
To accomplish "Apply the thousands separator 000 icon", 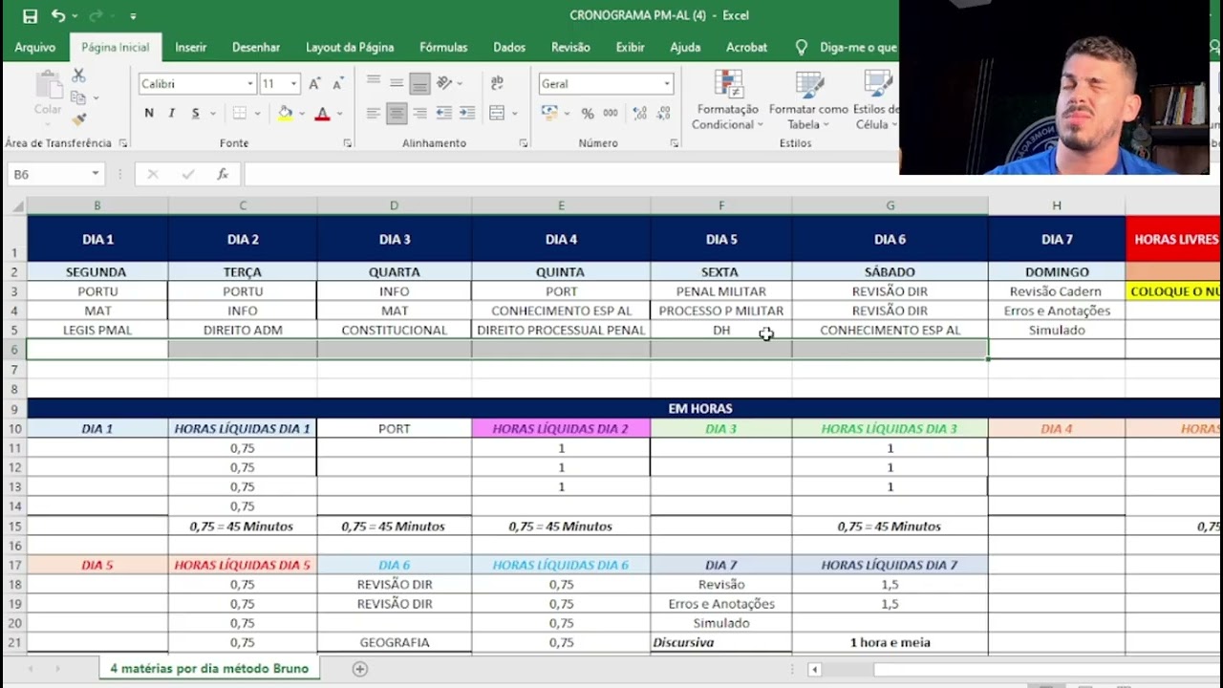I will click(611, 113).
